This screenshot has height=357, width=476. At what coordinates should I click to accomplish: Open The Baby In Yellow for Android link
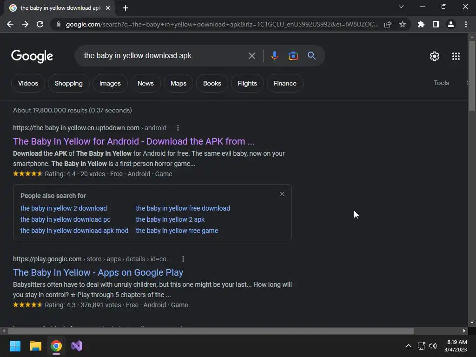133,141
